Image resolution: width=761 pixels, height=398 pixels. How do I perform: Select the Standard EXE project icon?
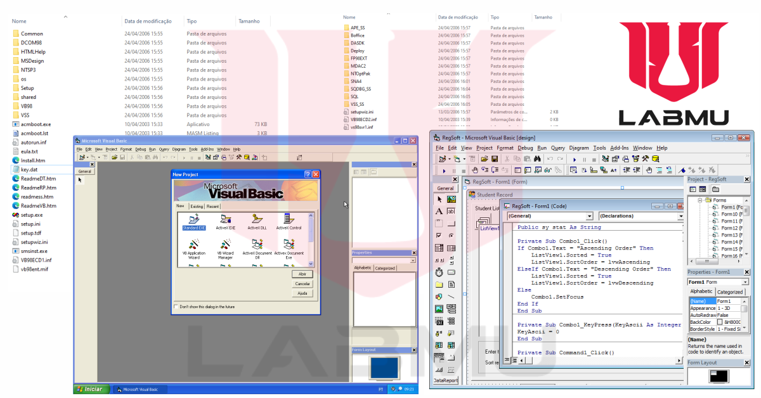193,221
